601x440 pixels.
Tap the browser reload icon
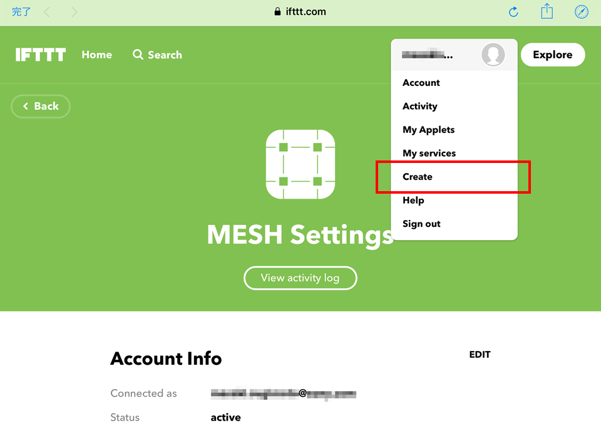513,12
